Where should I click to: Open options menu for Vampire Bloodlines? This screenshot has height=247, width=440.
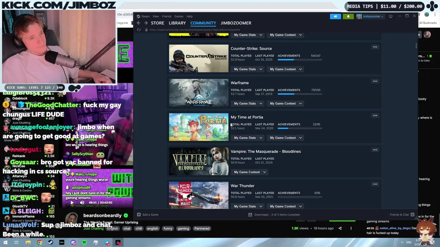tap(375, 150)
